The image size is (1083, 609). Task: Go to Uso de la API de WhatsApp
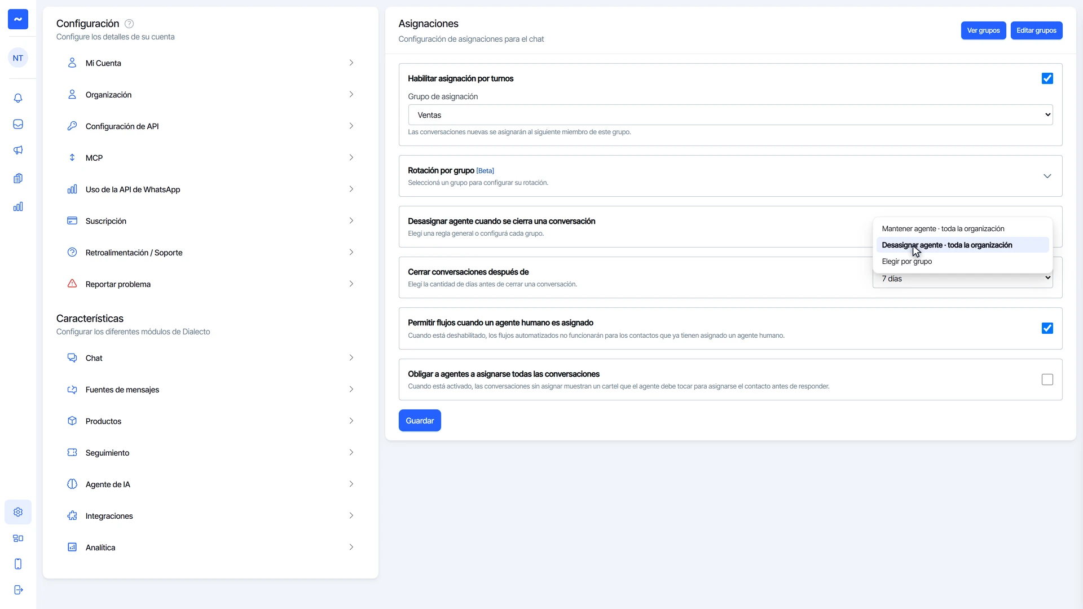coord(210,189)
